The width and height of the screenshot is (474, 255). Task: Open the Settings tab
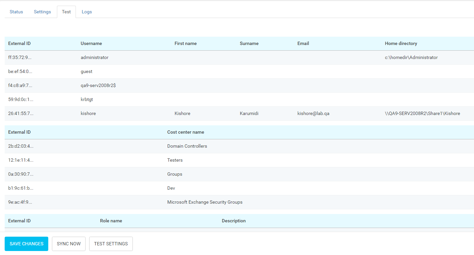42,12
